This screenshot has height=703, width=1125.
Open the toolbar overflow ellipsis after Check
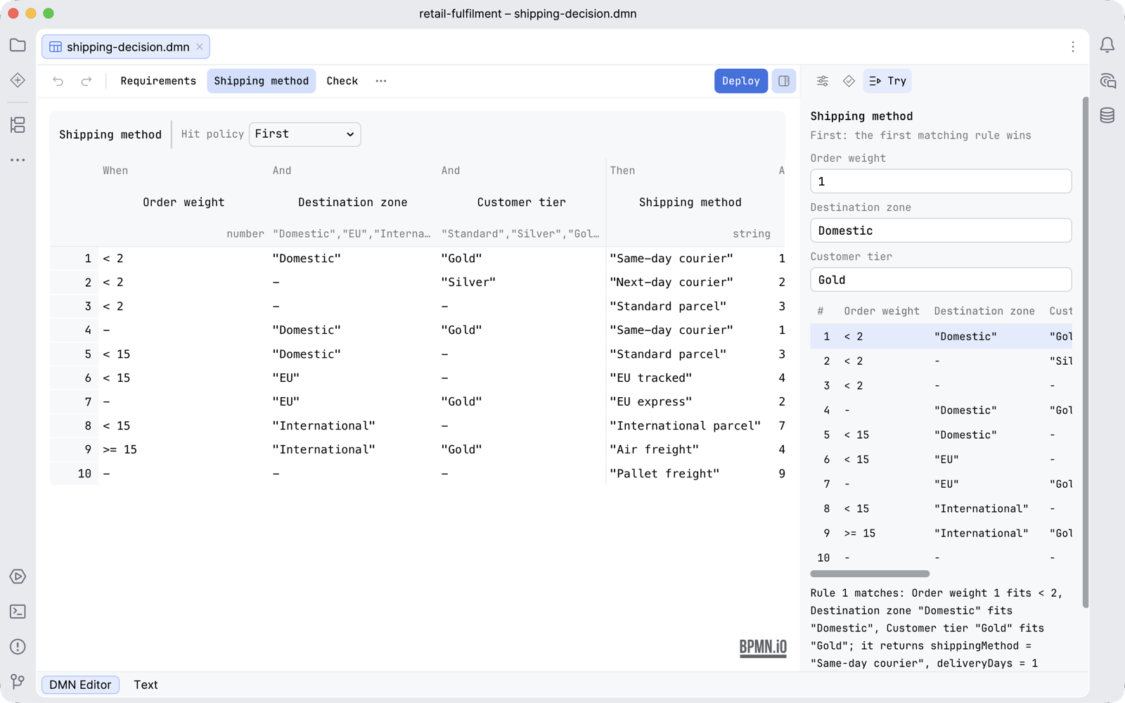coord(381,81)
